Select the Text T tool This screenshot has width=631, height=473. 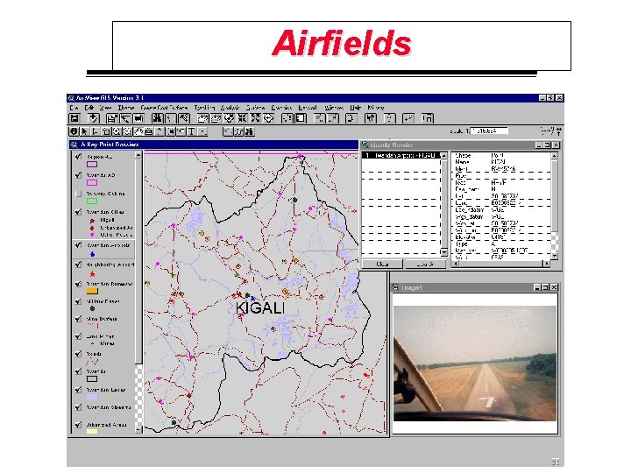(x=192, y=131)
